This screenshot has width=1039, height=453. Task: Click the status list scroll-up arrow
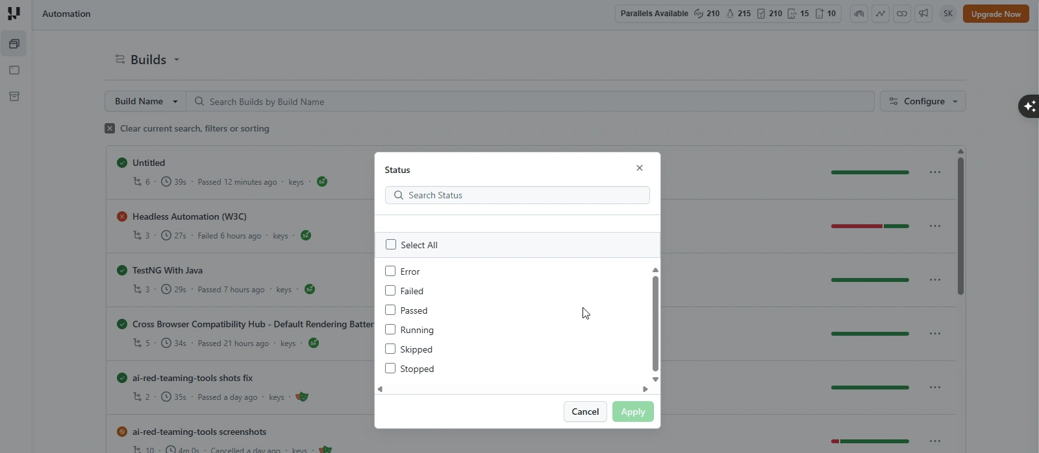655,270
